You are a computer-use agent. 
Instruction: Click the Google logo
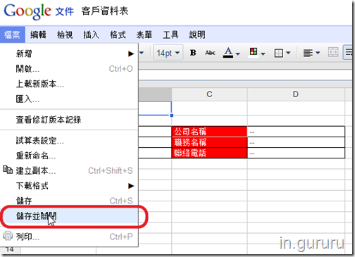tap(27, 11)
